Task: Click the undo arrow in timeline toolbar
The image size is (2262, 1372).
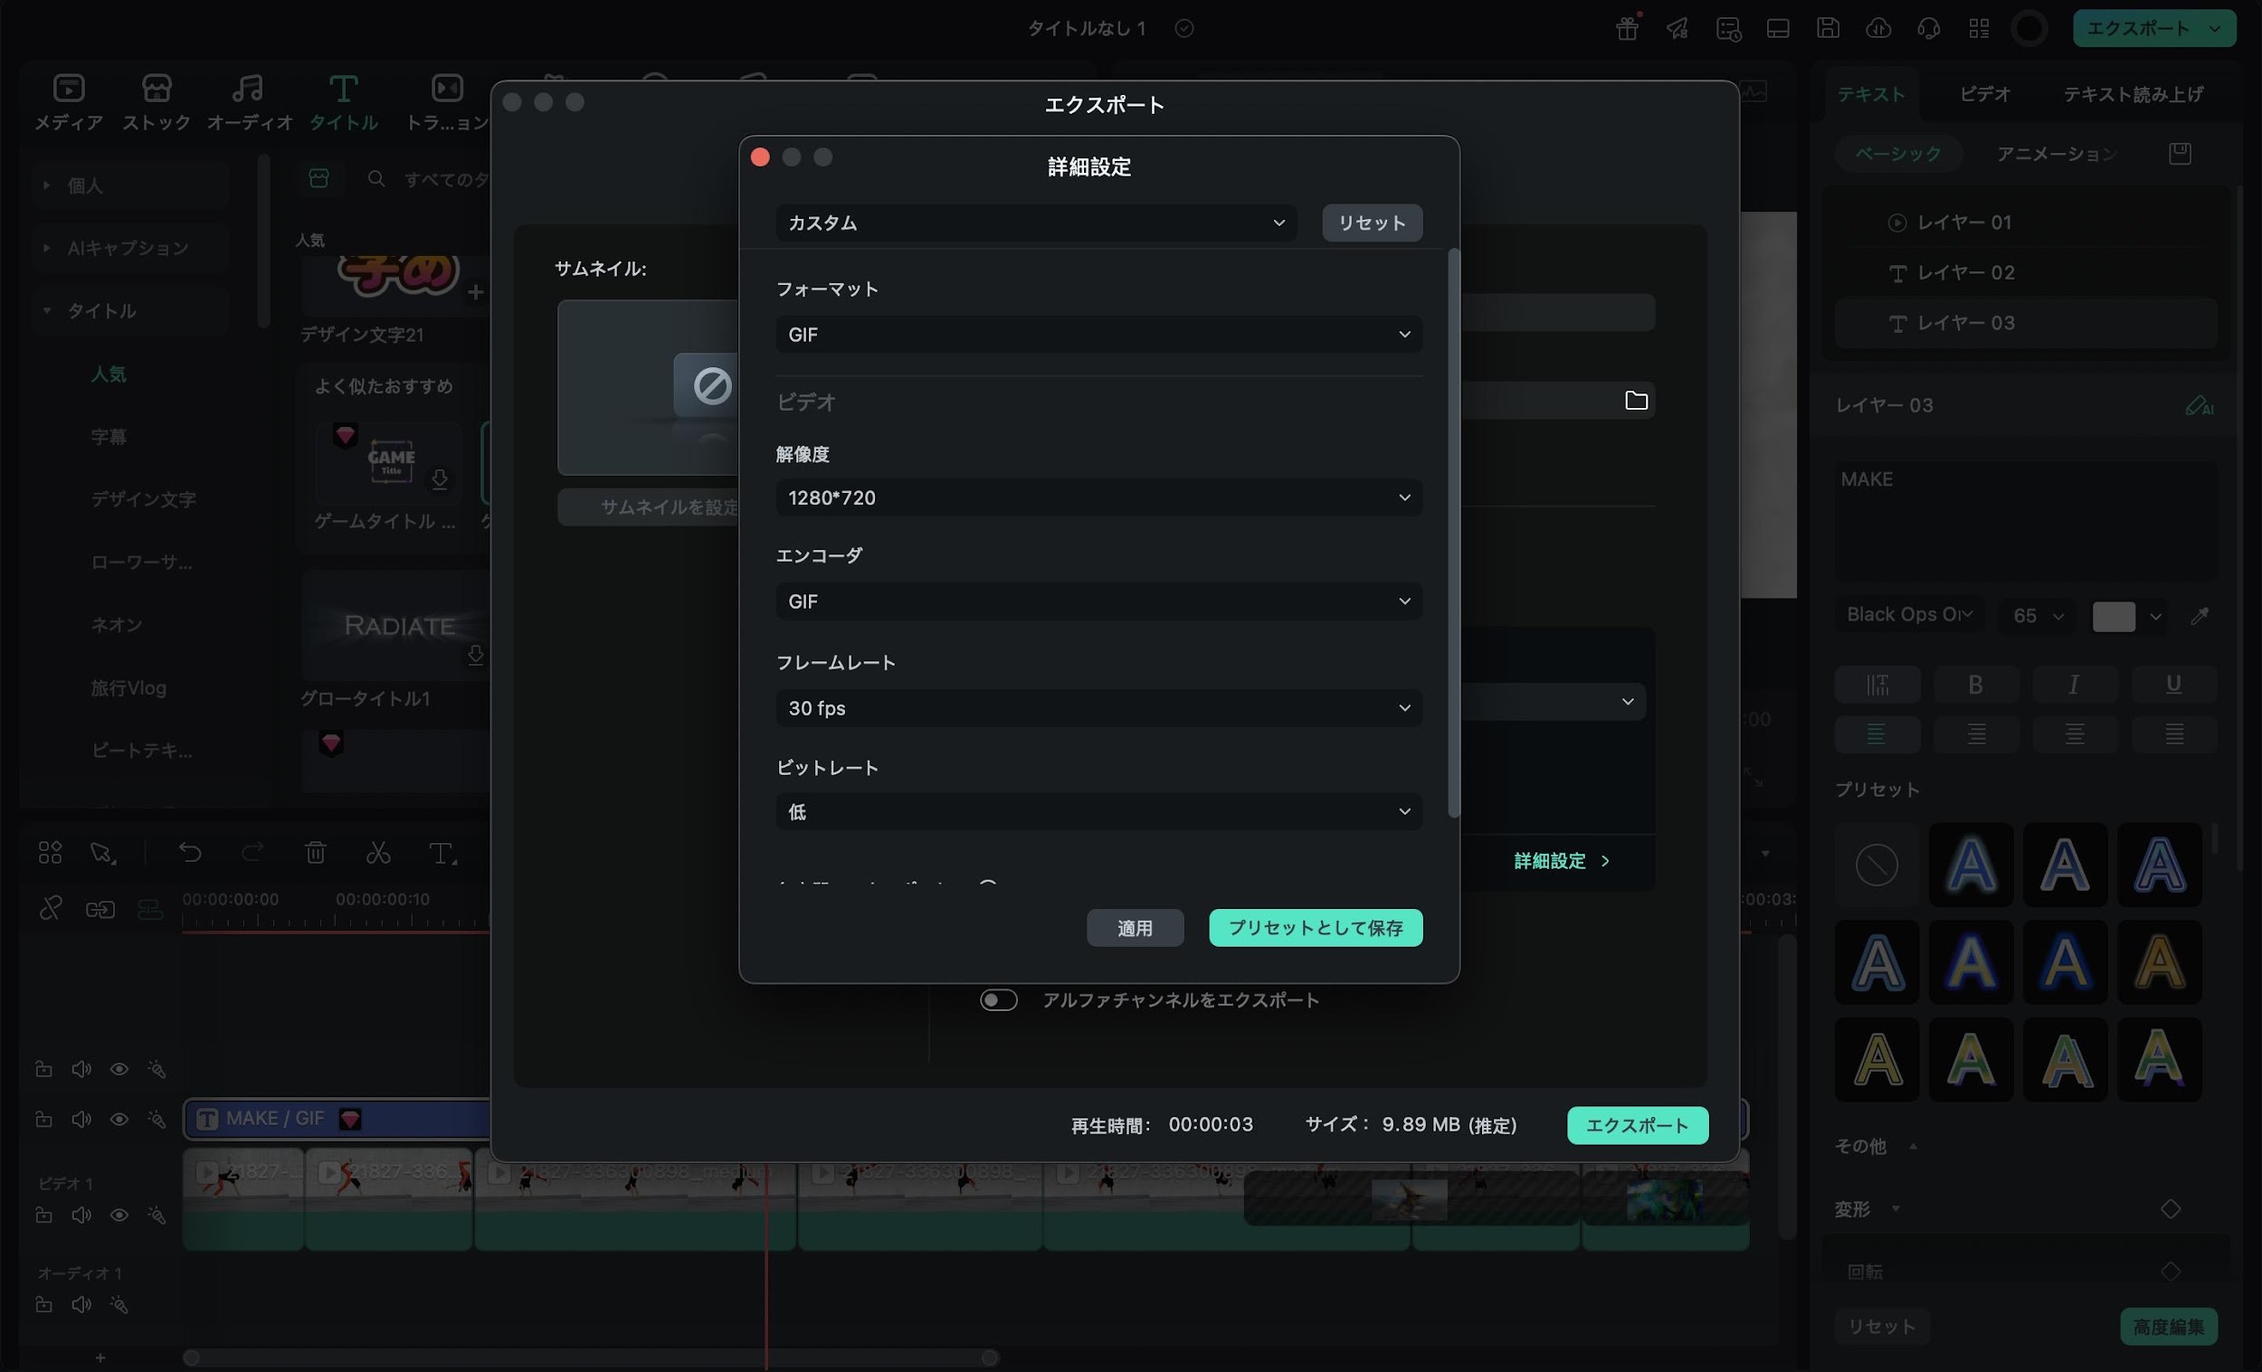Action: pyautogui.click(x=190, y=853)
